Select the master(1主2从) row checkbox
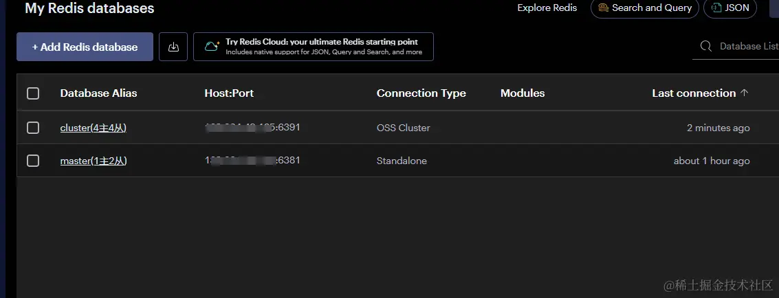 point(33,161)
